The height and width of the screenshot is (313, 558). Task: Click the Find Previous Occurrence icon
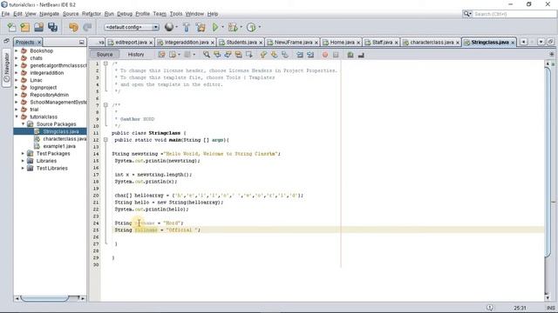pyautogui.click(x=217, y=55)
